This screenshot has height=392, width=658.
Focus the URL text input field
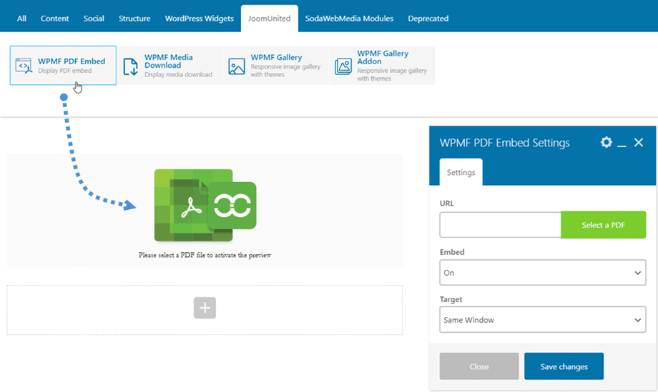point(500,225)
